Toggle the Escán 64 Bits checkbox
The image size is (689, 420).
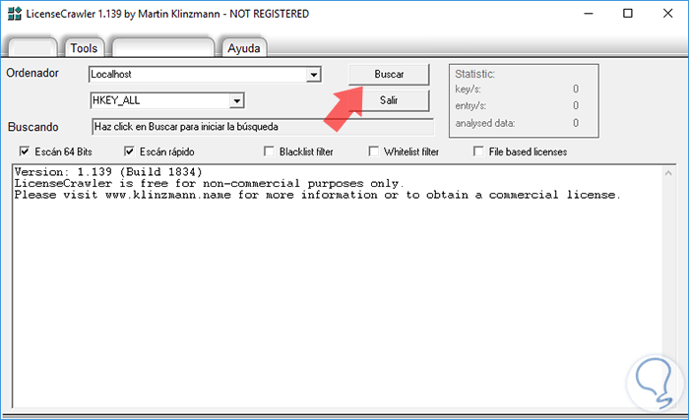(25, 151)
